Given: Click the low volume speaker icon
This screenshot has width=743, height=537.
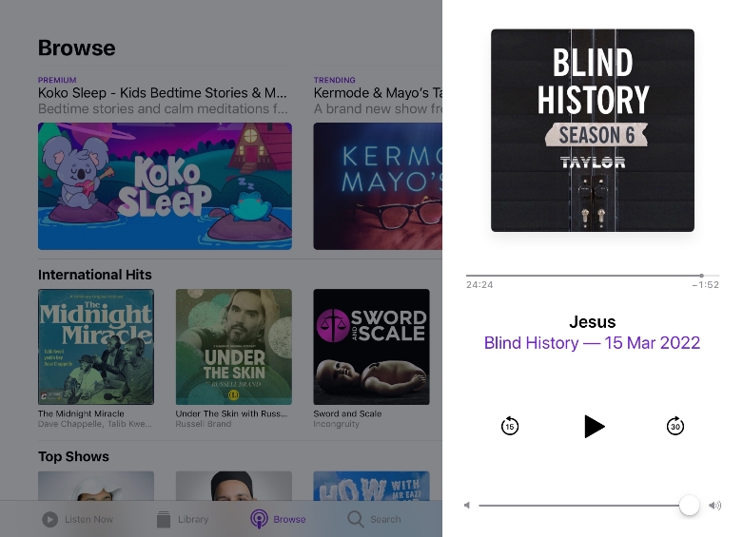Looking at the screenshot, I should click(x=467, y=506).
